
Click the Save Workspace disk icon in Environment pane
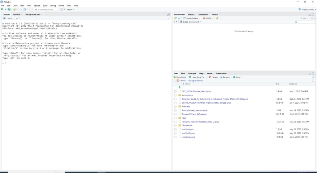[x=179, y=18]
